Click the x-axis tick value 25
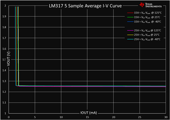The height and width of the screenshot is (120, 170). [140, 117]
